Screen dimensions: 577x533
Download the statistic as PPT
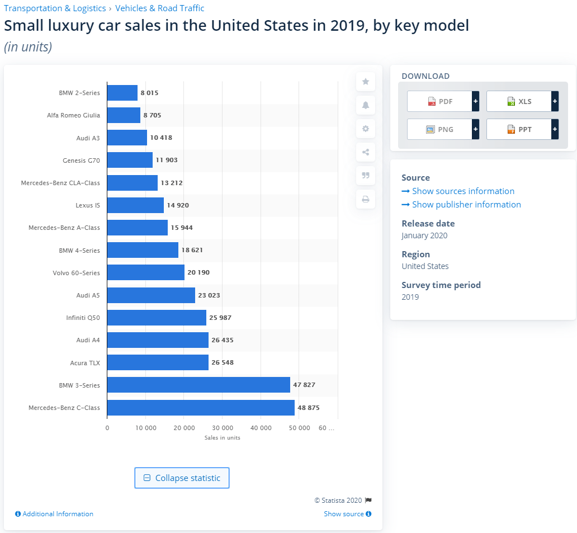[x=519, y=129]
